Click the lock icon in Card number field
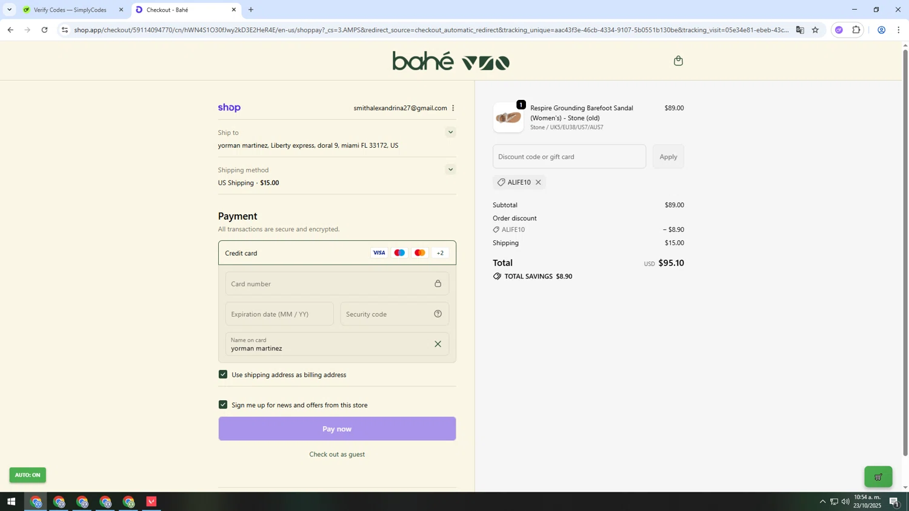The image size is (909, 511). coord(438,283)
